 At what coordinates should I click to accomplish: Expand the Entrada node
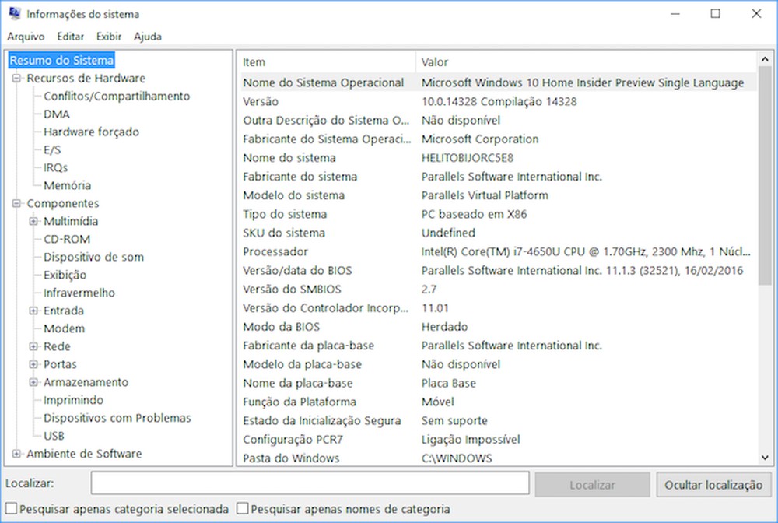click(x=33, y=310)
